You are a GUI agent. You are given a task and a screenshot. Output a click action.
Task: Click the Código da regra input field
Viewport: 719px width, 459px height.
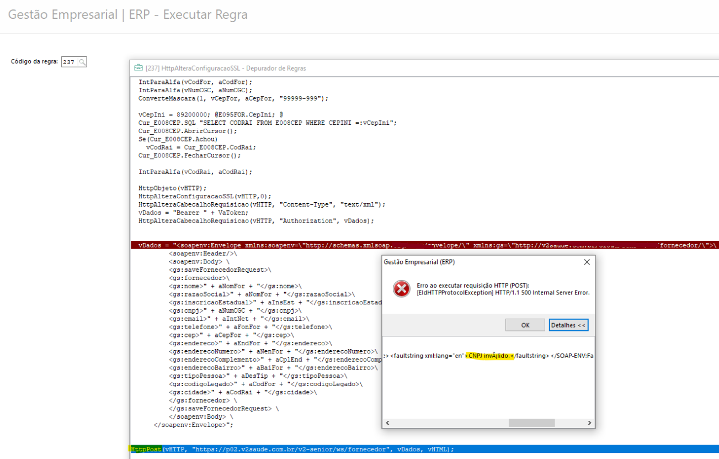(x=69, y=62)
